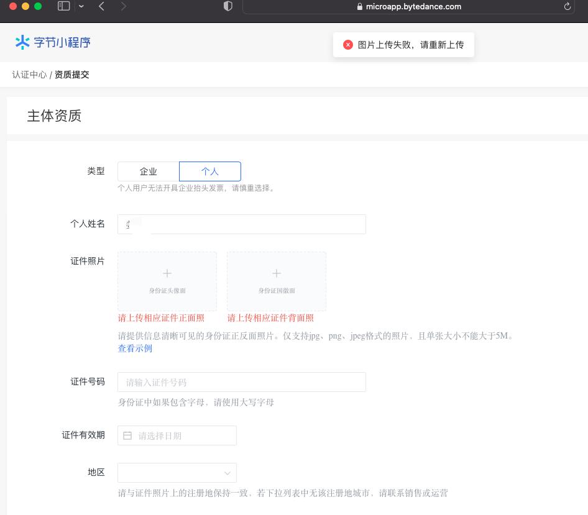This screenshot has width=588, height=515.
Task: Click the 资质提交 breadcrumb item
Action: click(x=72, y=75)
